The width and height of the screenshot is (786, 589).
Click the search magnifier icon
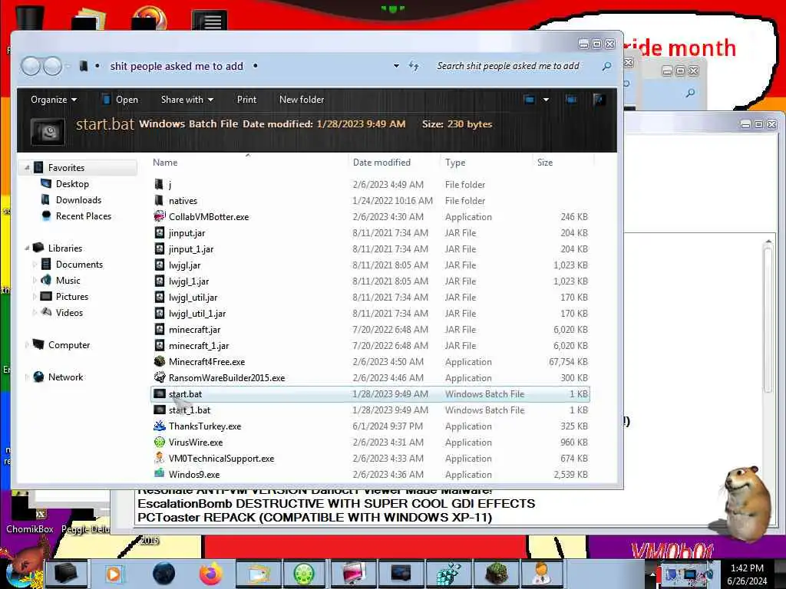point(606,66)
